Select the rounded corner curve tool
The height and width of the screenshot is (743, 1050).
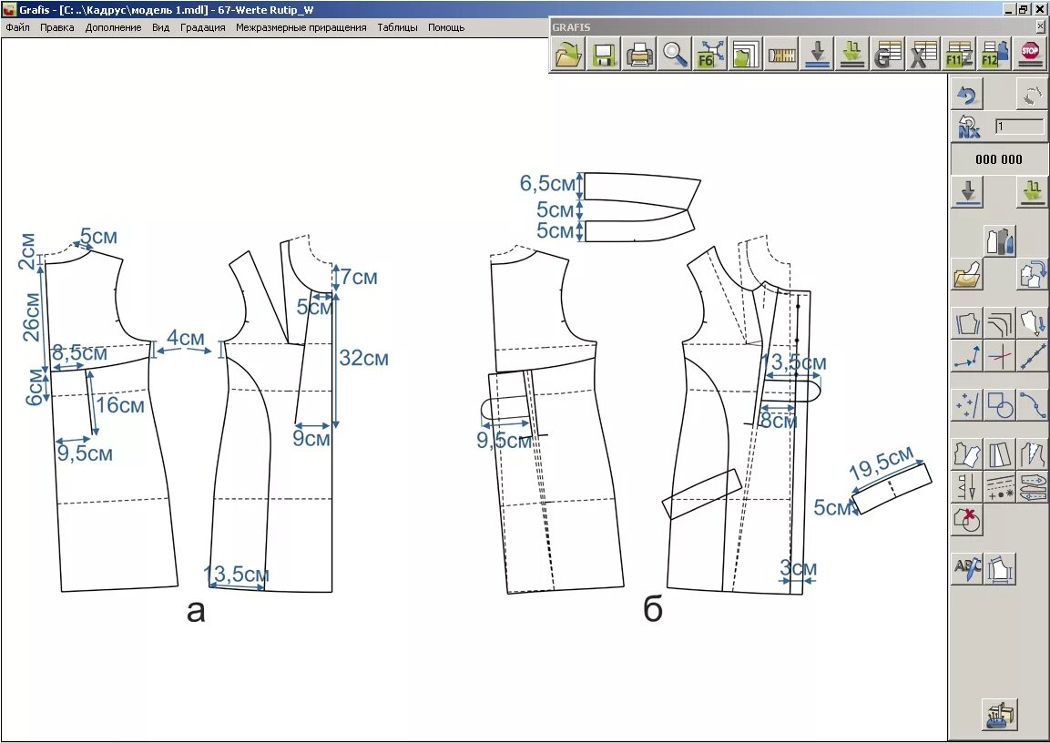(x=1000, y=323)
